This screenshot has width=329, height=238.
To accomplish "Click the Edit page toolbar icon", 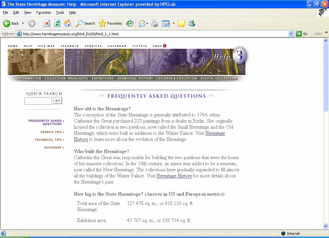I will click(166, 23).
